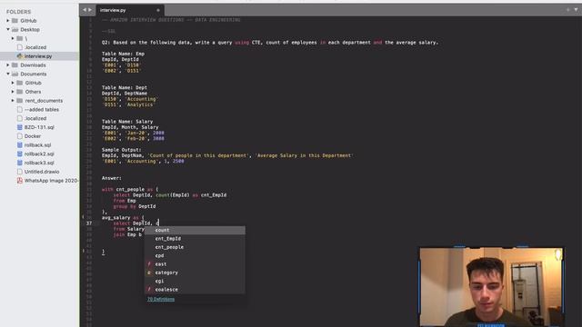582x327 pixels.
Task: Go to previous tab with left arrow
Action: [x=85, y=10]
